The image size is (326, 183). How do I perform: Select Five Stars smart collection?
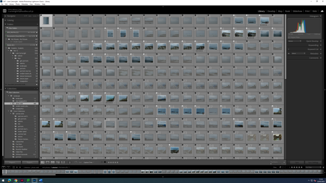point(19,144)
